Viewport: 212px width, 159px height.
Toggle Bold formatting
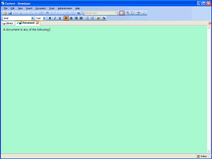(50, 18)
